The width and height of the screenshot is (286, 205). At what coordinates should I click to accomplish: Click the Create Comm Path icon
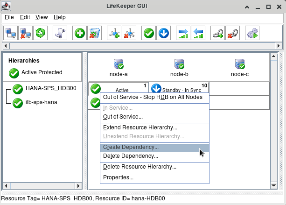click(114, 33)
